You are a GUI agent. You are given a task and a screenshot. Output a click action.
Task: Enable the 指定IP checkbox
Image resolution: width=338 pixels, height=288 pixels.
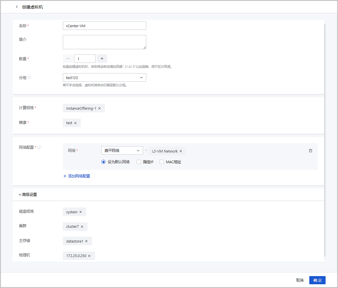pos(139,162)
